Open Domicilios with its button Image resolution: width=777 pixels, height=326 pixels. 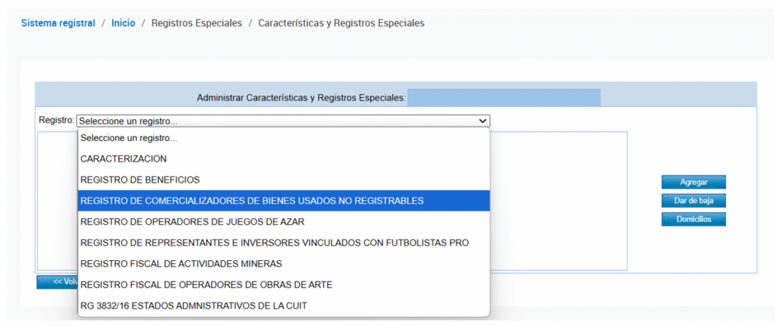(694, 219)
